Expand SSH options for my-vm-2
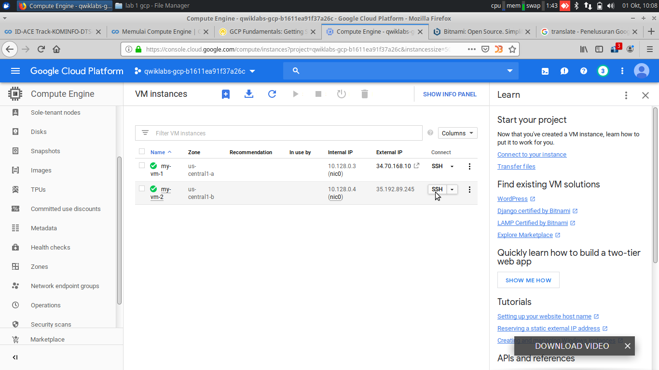Screen dimensions: 659x370 coord(452,189)
